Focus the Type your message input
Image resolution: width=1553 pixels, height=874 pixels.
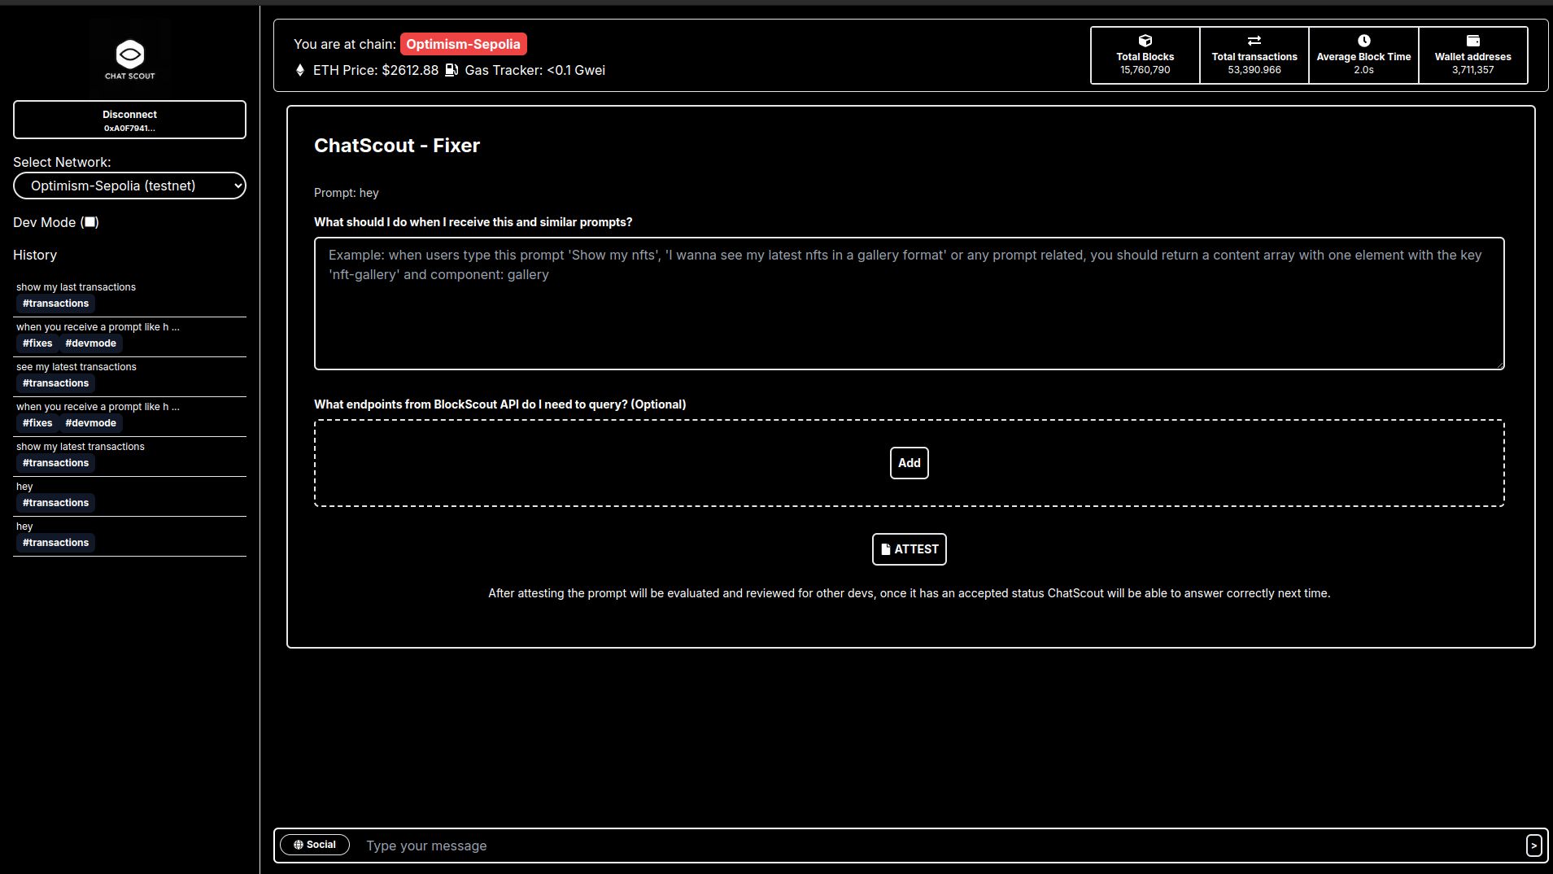[940, 846]
